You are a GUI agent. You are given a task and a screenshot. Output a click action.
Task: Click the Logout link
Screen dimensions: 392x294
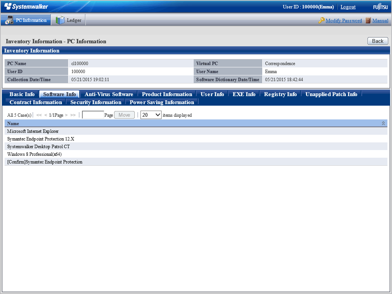tap(348, 7)
